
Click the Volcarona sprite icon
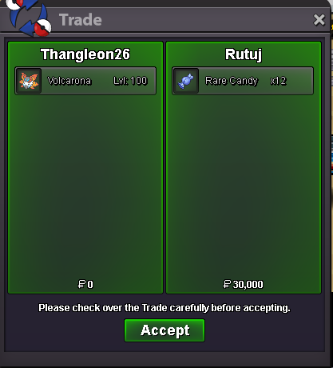point(29,81)
